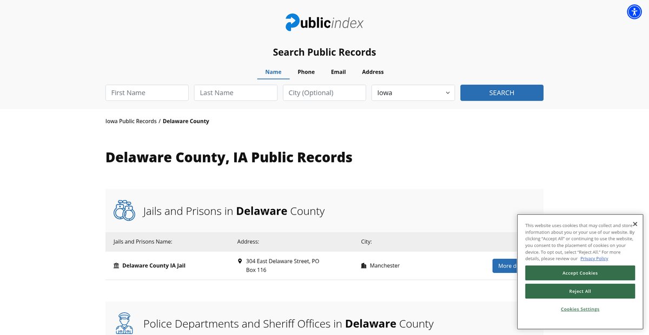This screenshot has width=649, height=335.
Task: Open the Iowa state dropdown
Action: click(413, 93)
